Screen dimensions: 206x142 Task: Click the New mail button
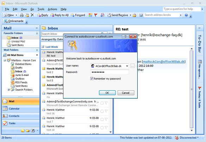point(9,15)
